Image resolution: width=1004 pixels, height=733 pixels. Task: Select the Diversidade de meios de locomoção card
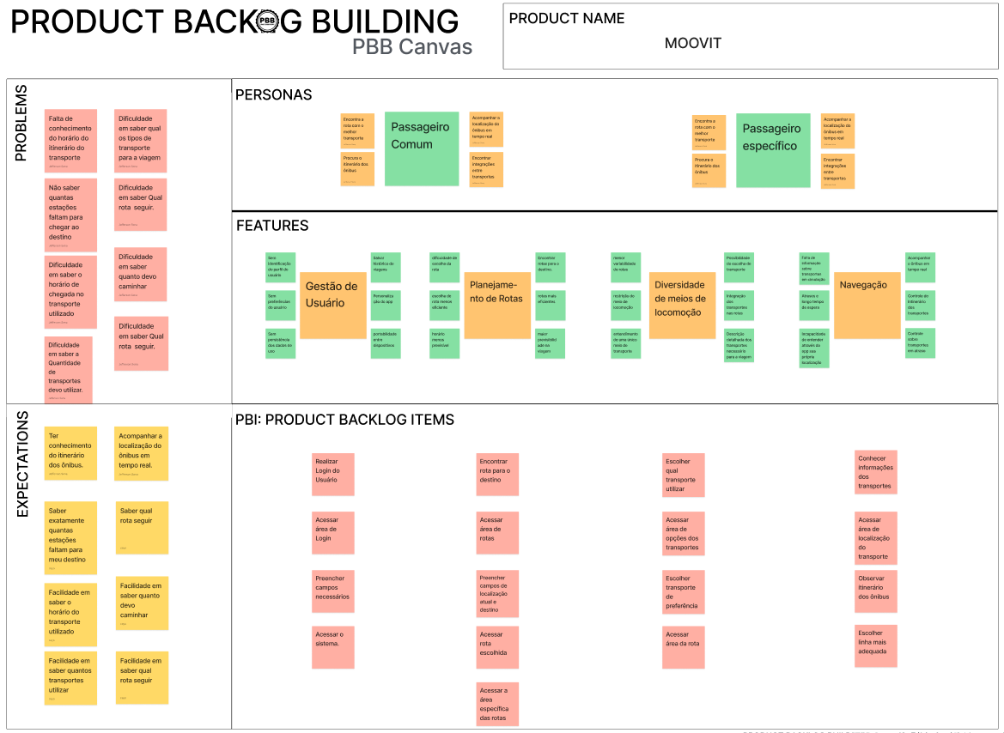[x=682, y=306]
